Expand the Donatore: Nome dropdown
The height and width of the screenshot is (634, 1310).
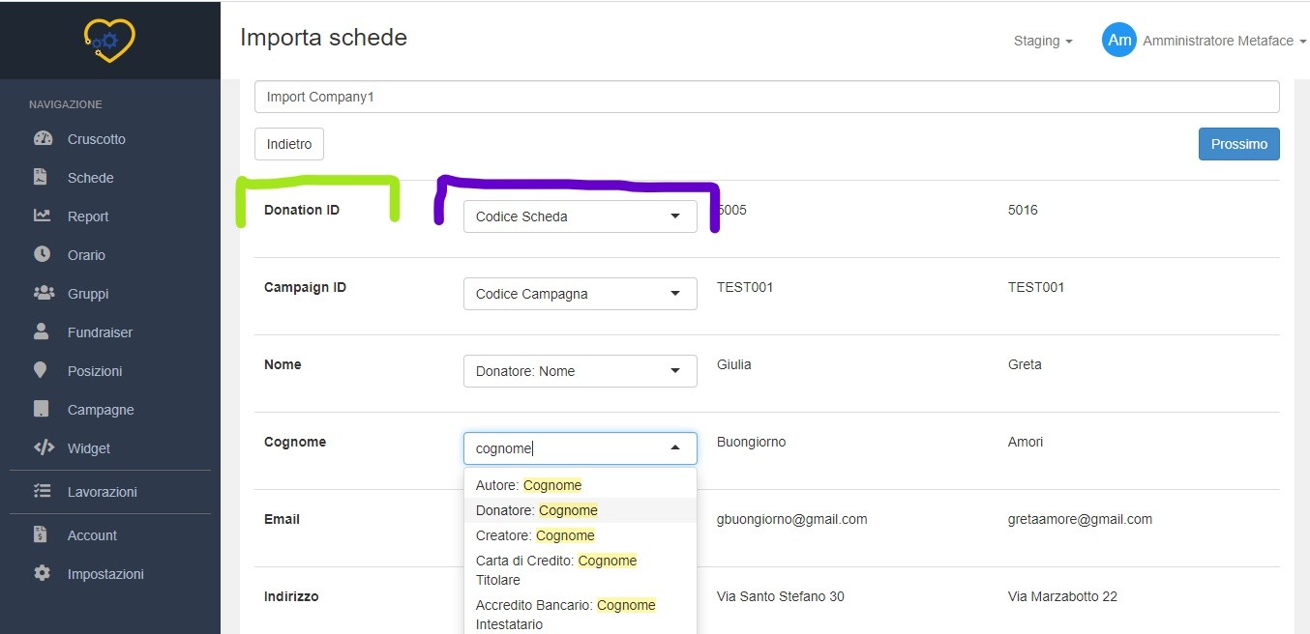(580, 371)
